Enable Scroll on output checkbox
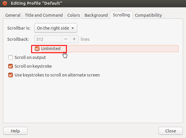Screen dimensions: 186x138 pyautogui.click(x=11, y=57)
